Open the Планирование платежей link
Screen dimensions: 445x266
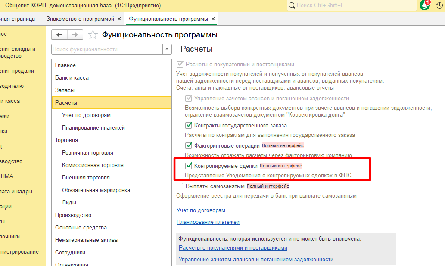pos(208,222)
